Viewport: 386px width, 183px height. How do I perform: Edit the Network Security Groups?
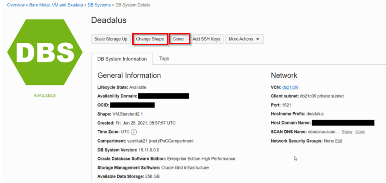(339, 141)
